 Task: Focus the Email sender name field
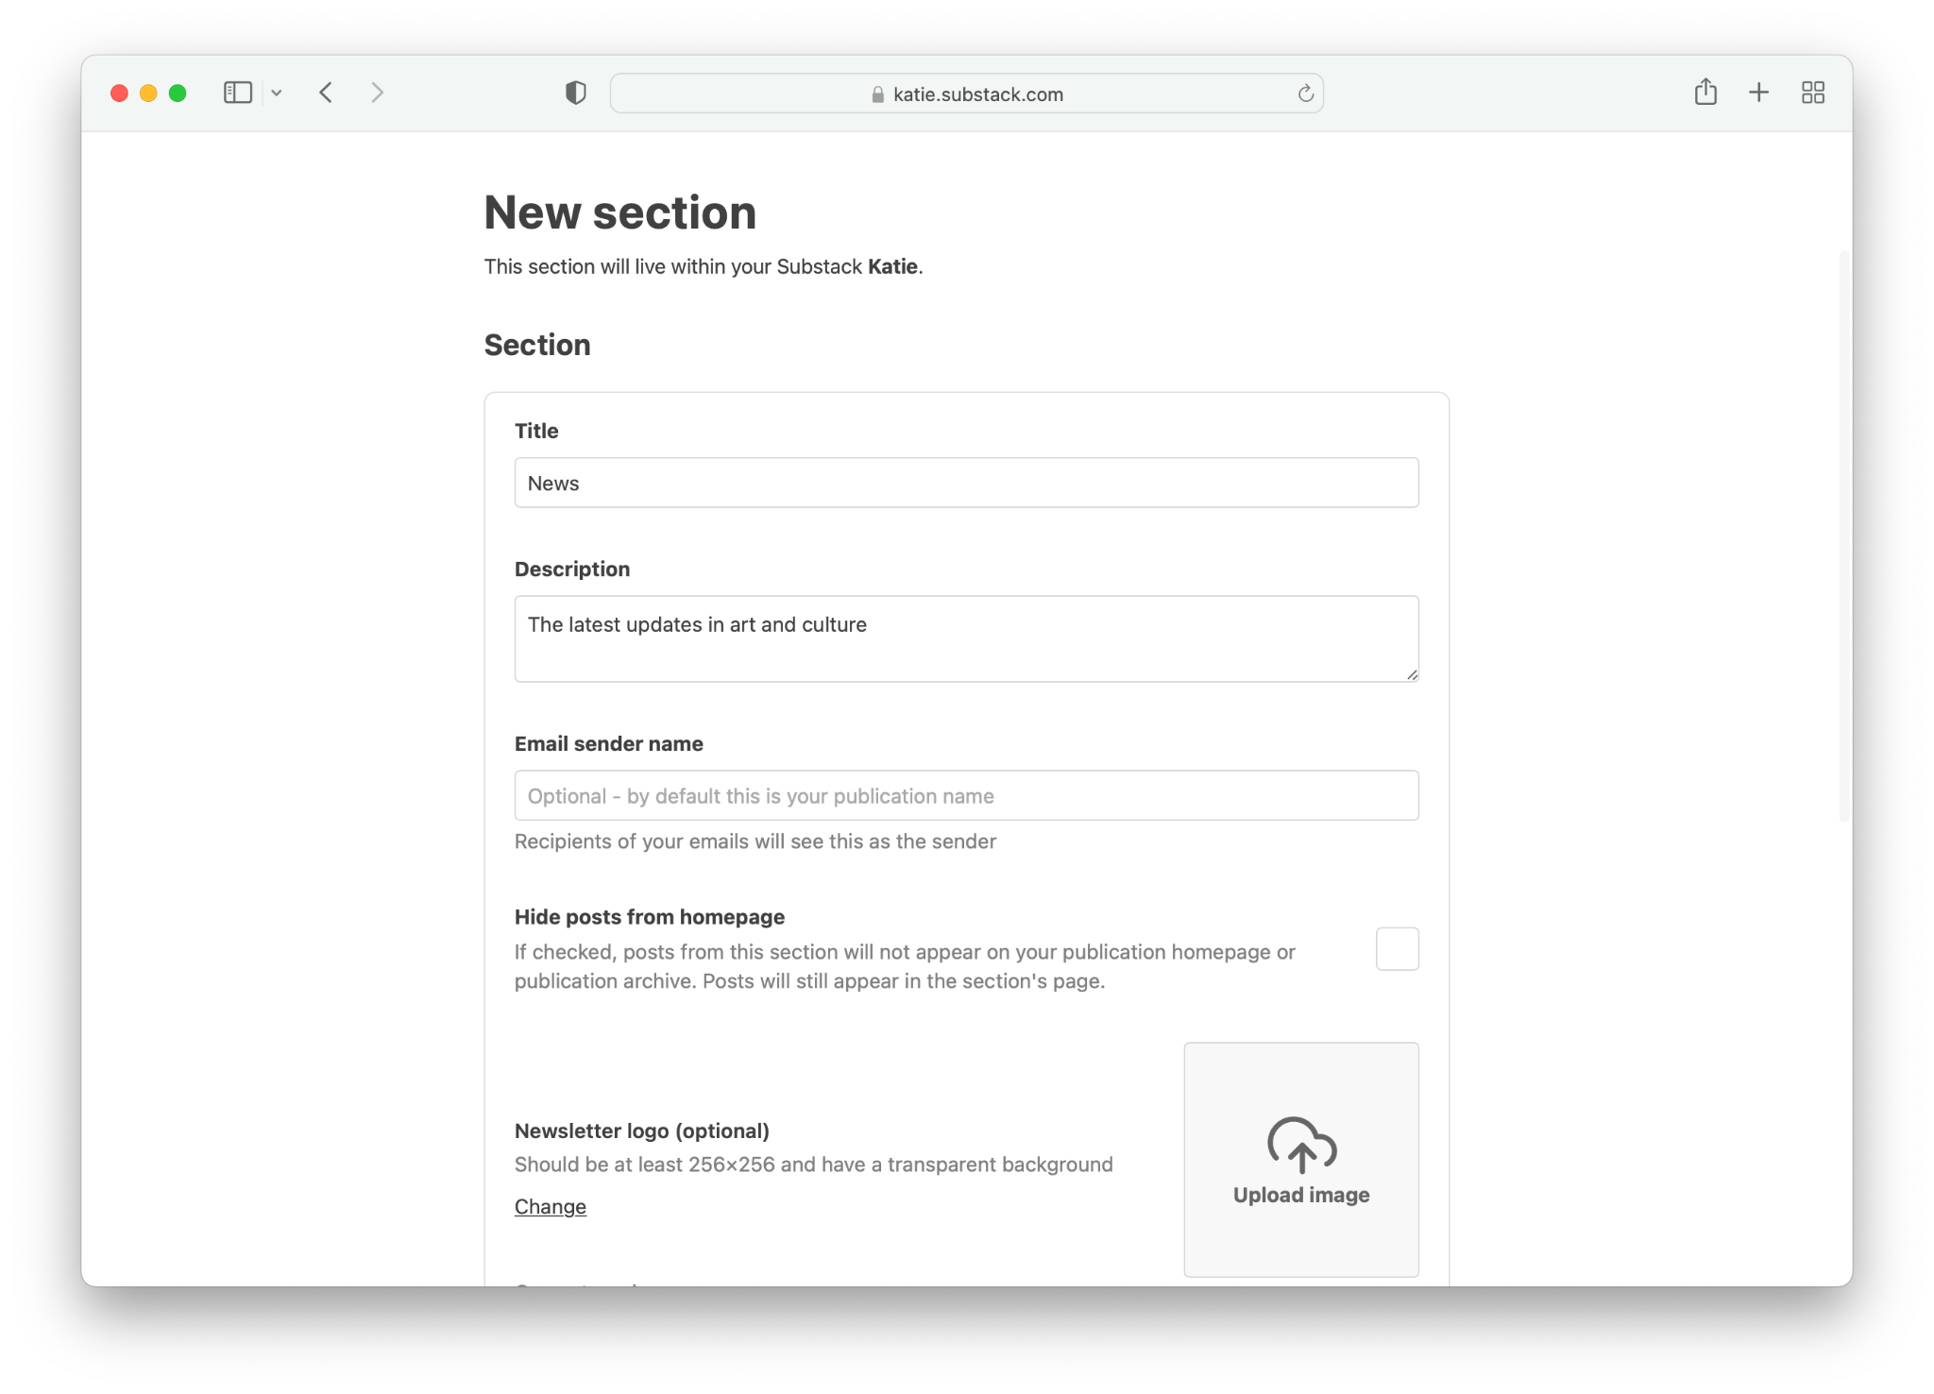tap(965, 794)
